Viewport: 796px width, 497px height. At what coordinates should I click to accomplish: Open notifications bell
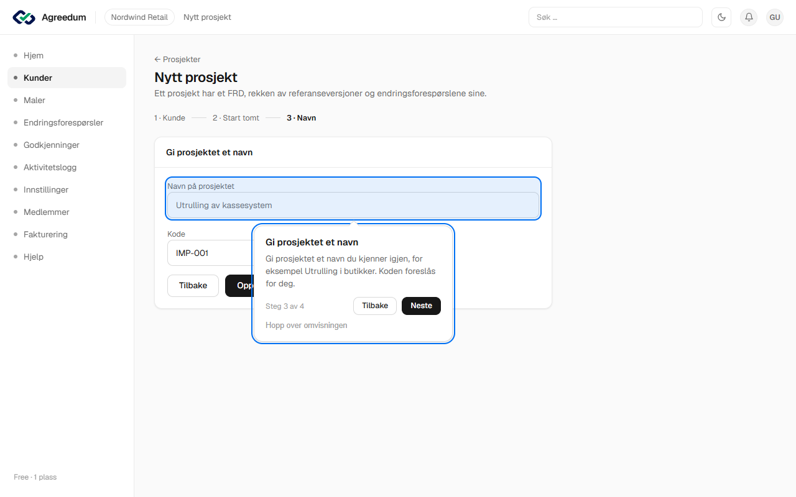tap(749, 17)
